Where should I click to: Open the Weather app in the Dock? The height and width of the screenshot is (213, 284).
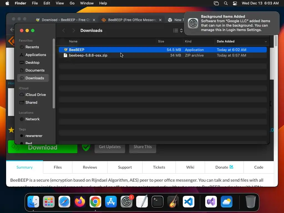pos(227,202)
